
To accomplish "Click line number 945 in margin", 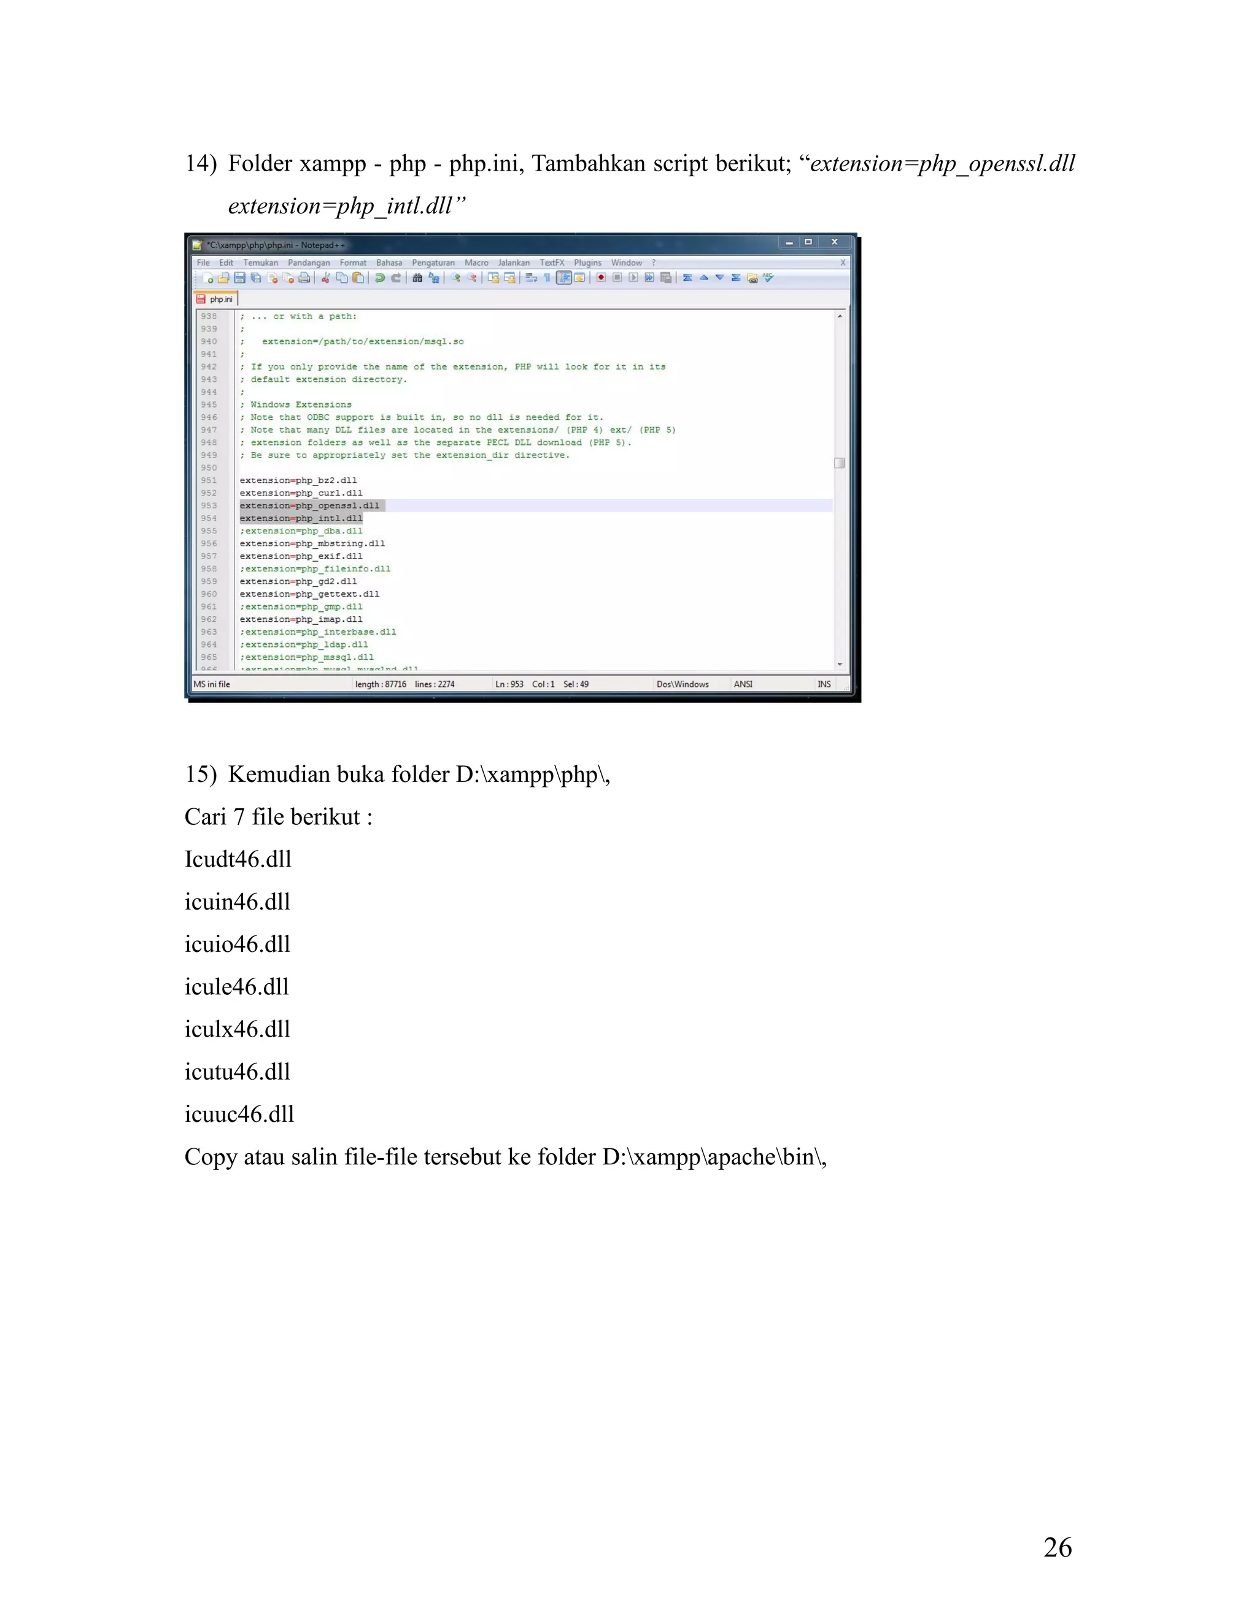I will (x=209, y=404).
